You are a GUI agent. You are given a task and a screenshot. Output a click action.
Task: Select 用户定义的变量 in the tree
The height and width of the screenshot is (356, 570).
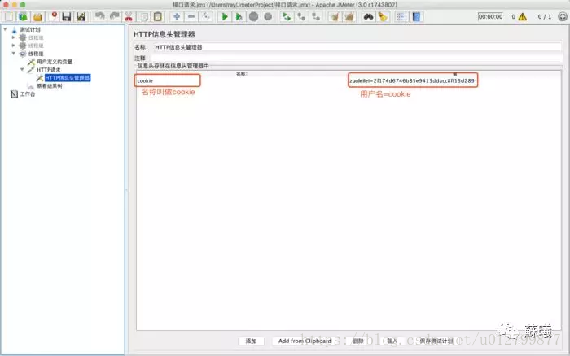[x=55, y=62]
